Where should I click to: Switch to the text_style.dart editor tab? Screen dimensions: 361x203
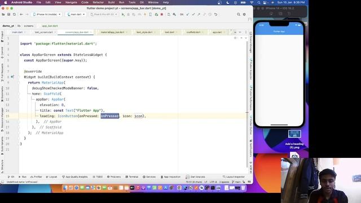(x=144, y=32)
